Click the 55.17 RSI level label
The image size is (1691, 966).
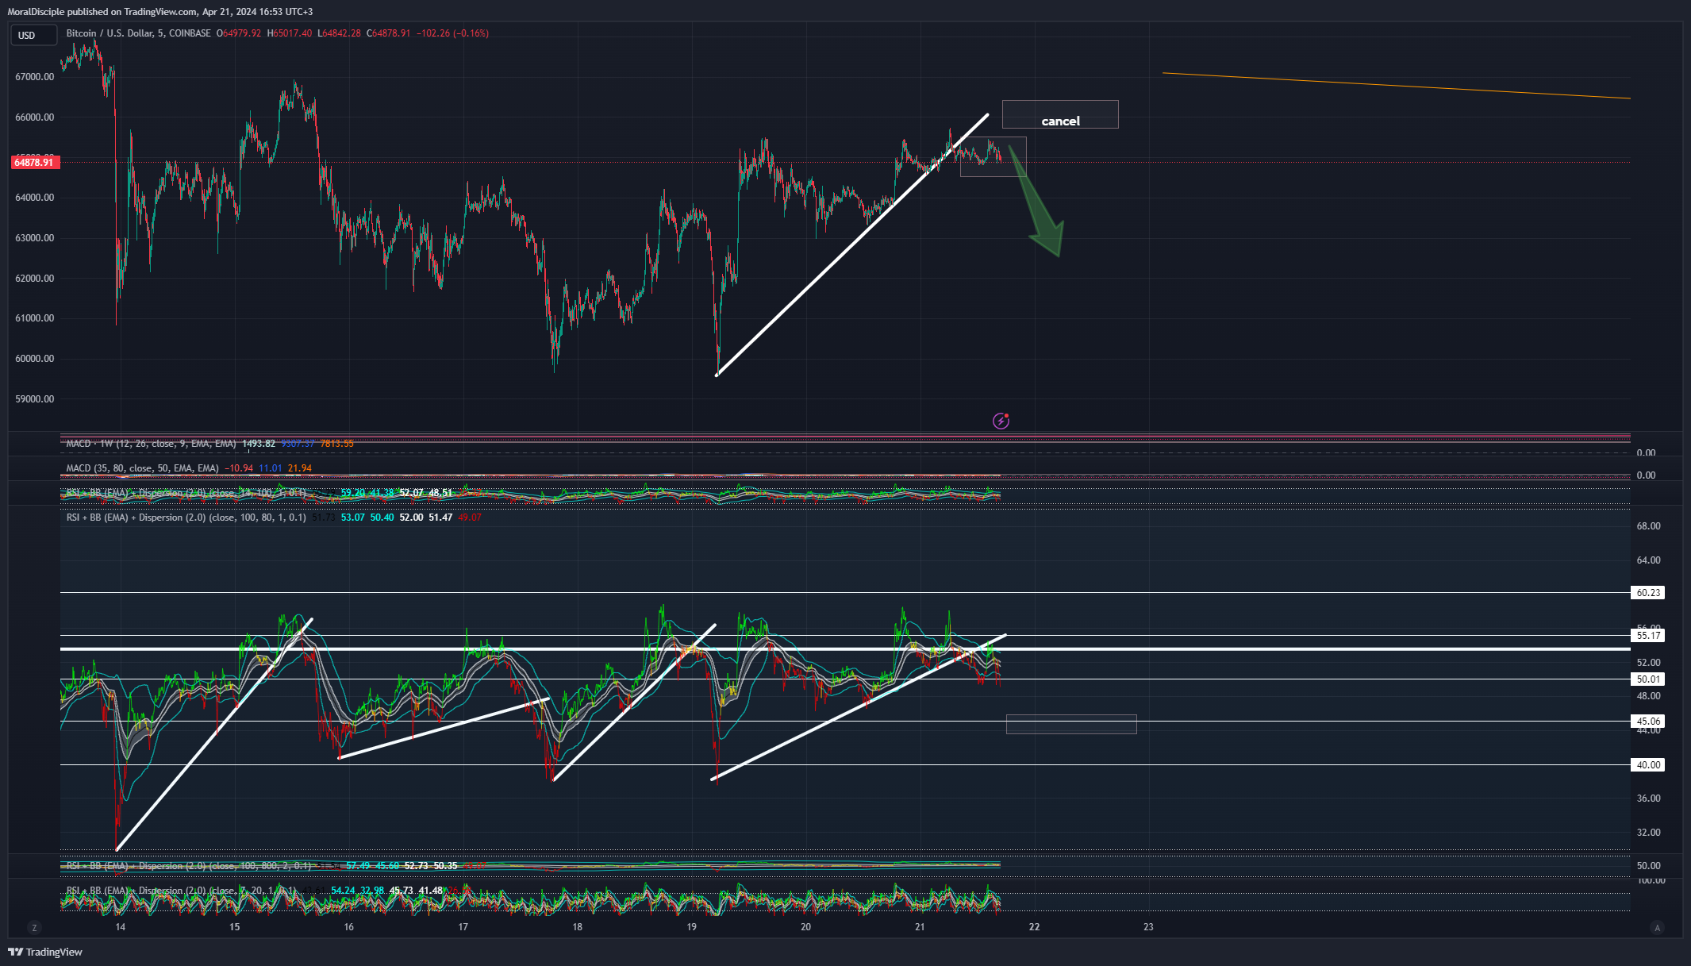point(1648,636)
